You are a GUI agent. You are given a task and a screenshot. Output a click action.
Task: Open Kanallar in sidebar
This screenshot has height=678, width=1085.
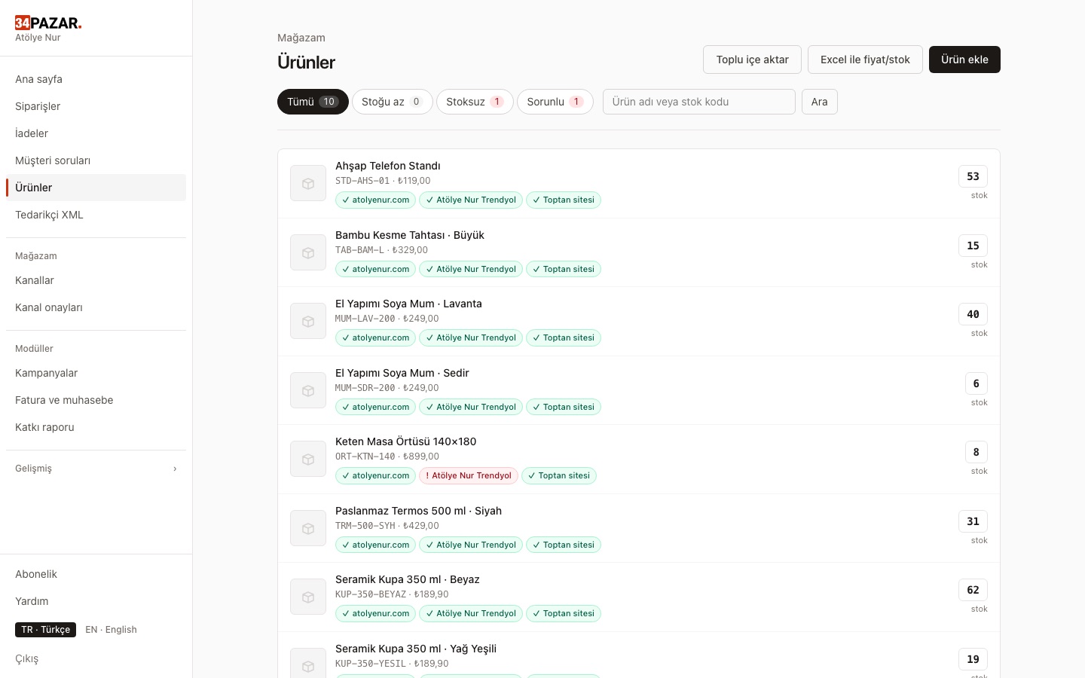[96, 280]
